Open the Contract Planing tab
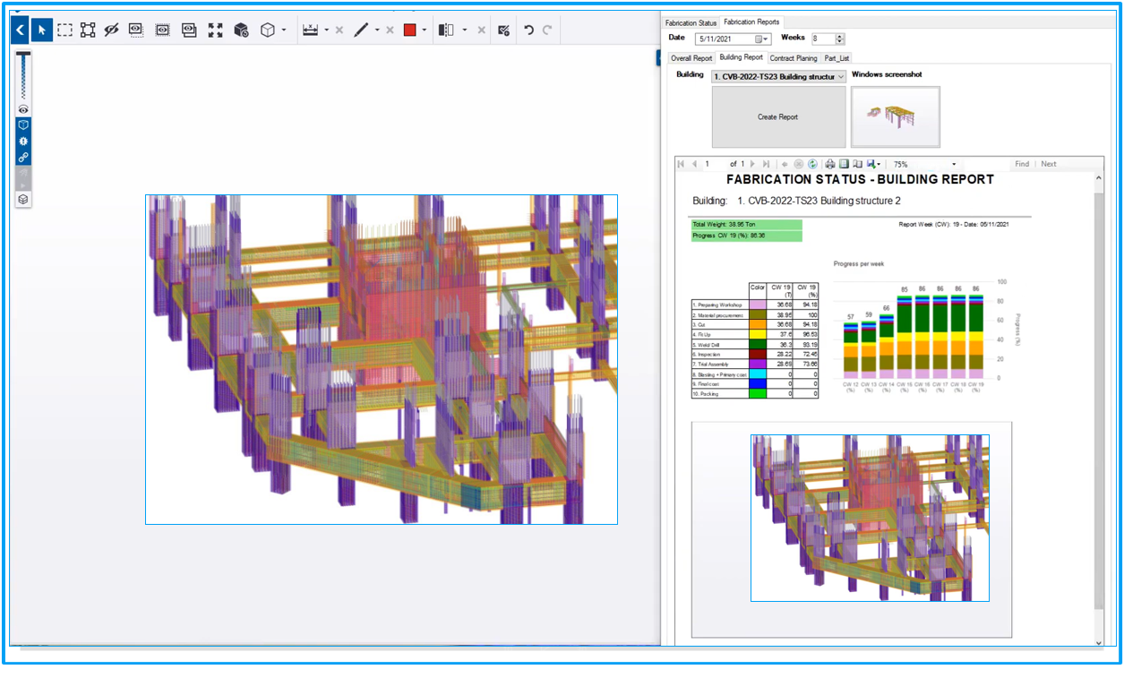The height and width of the screenshot is (695, 1124). (x=794, y=57)
